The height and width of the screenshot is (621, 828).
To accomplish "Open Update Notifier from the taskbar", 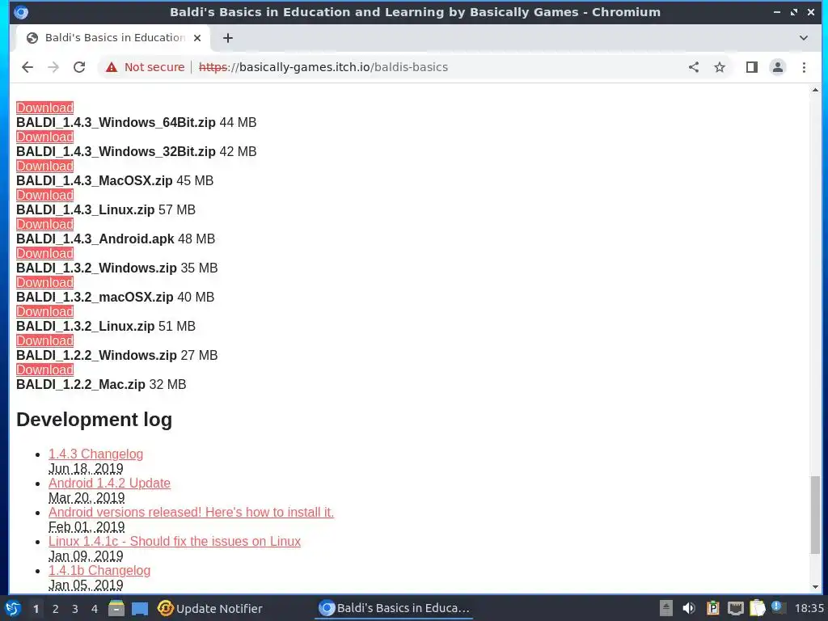I will click(210, 608).
